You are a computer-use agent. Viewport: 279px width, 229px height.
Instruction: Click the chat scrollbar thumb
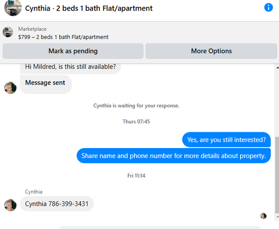click(x=277, y=175)
